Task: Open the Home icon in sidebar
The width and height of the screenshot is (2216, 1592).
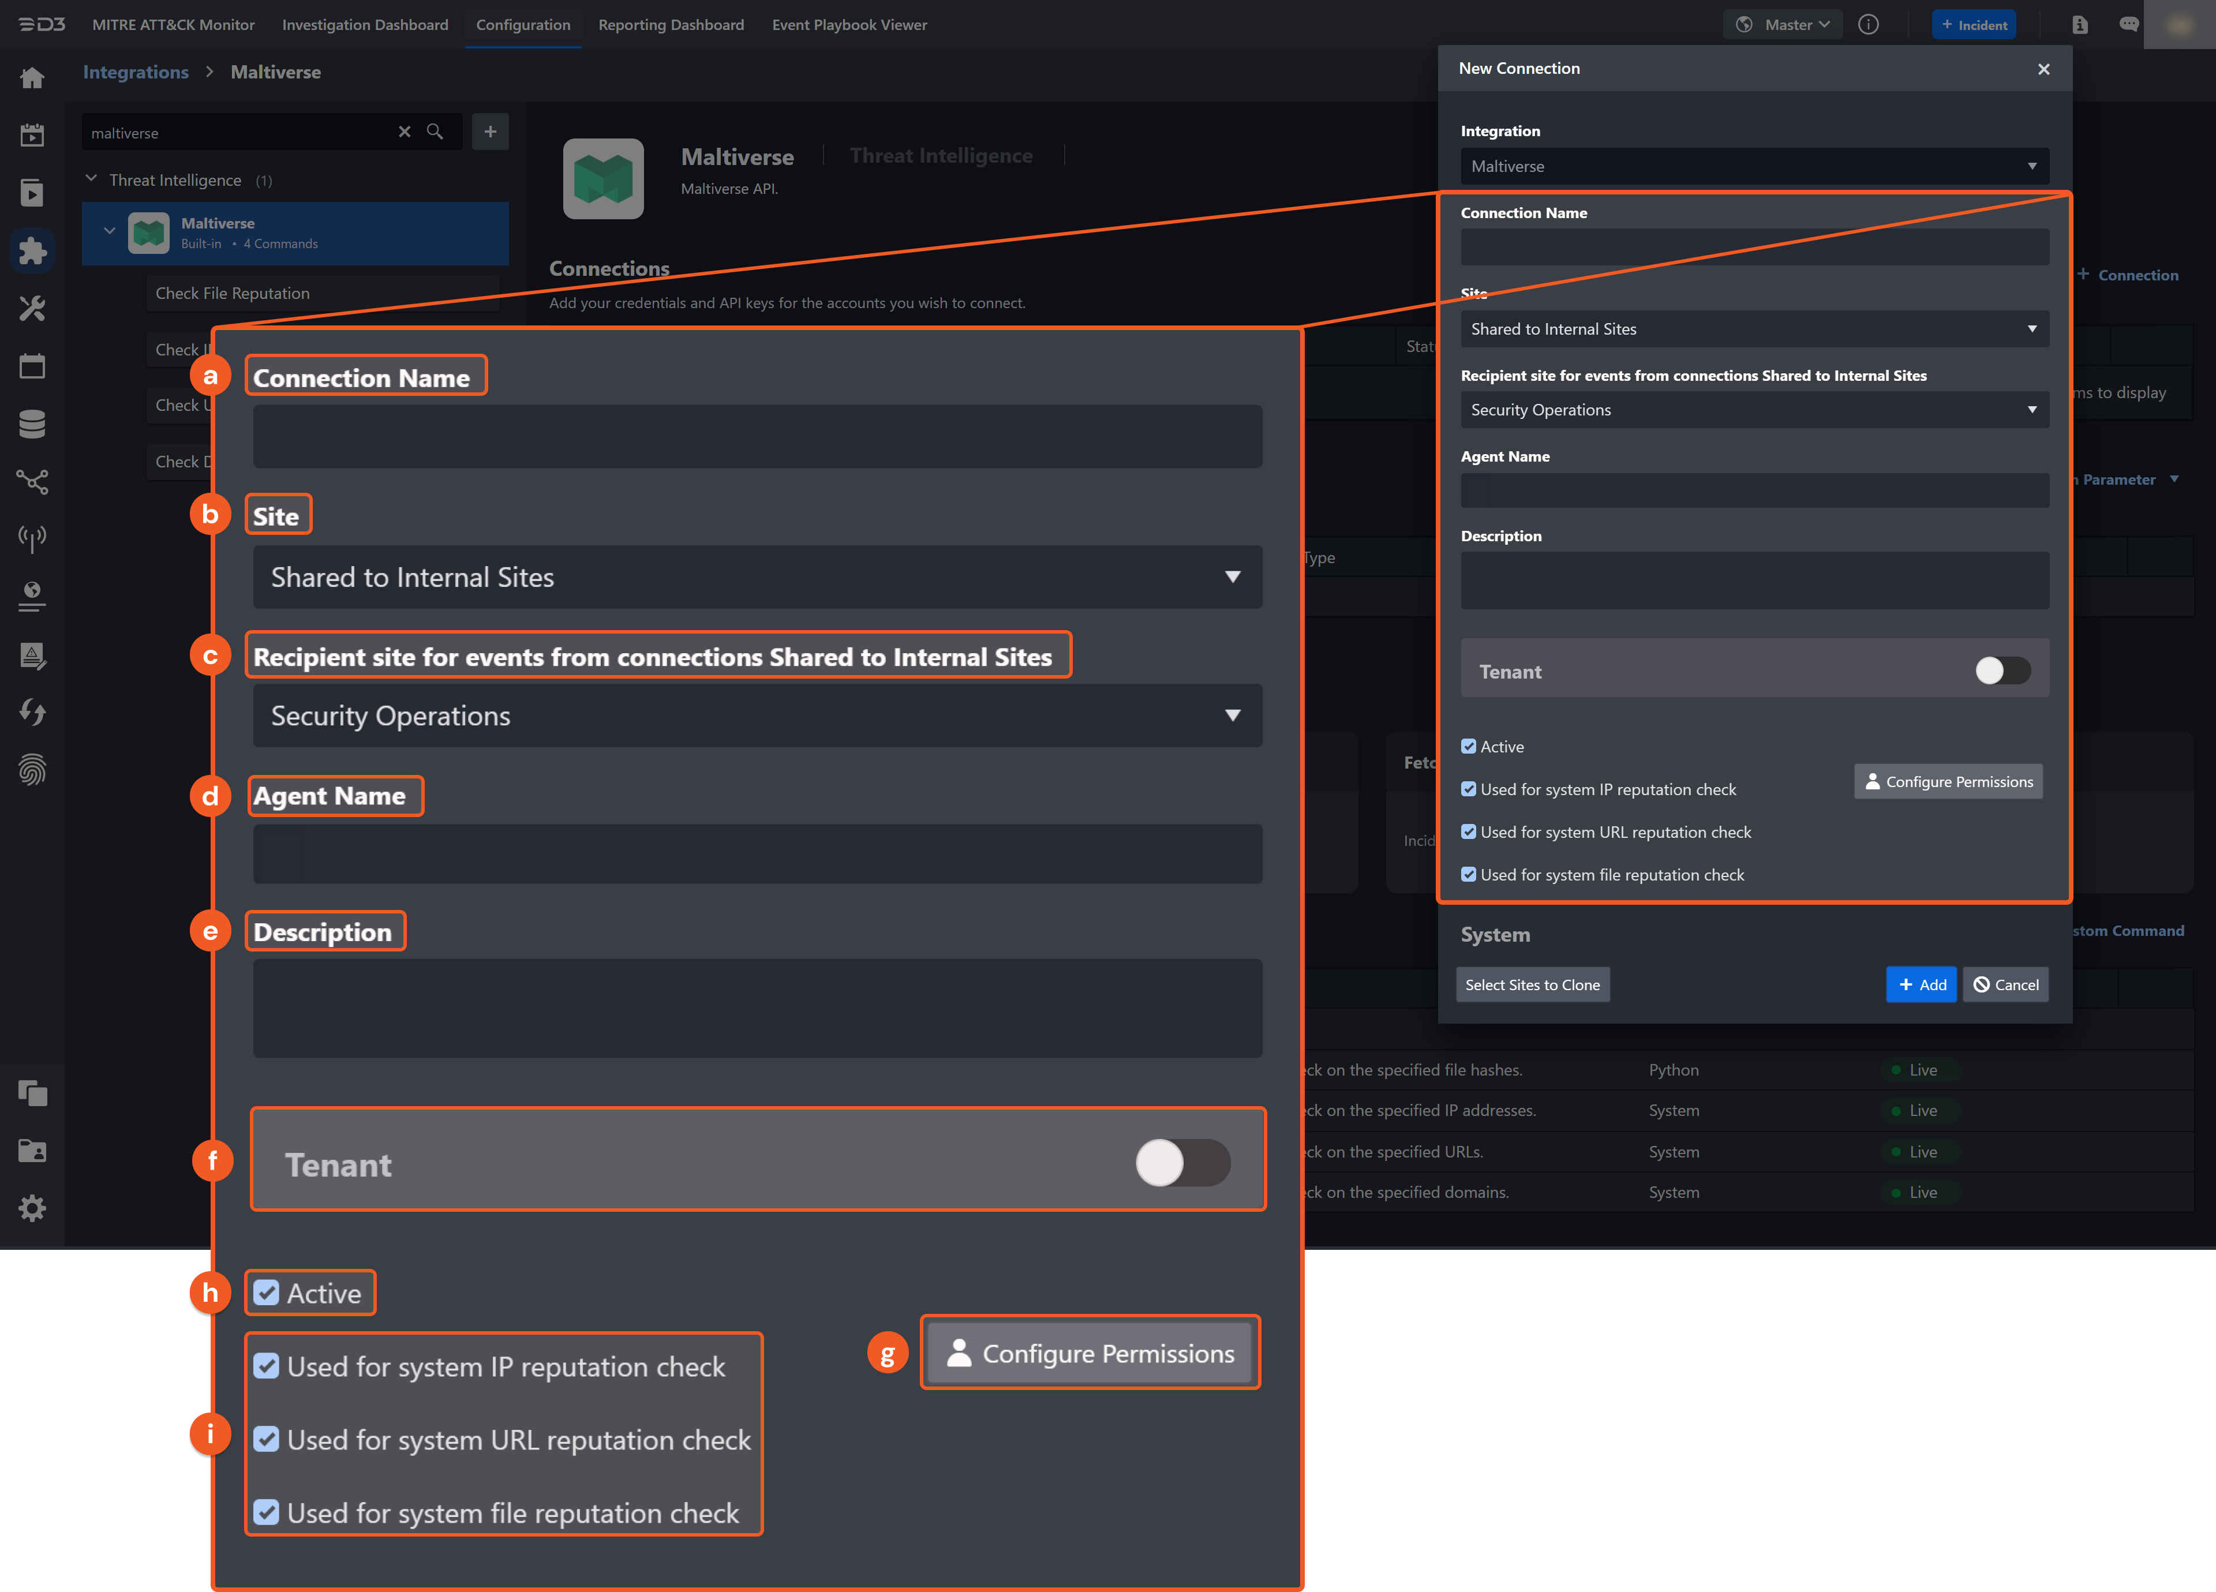Action: 32,77
